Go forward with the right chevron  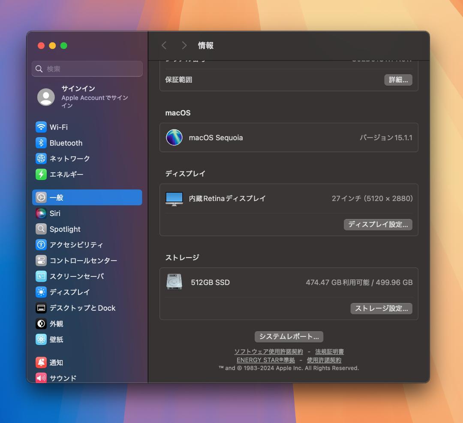(184, 45)
